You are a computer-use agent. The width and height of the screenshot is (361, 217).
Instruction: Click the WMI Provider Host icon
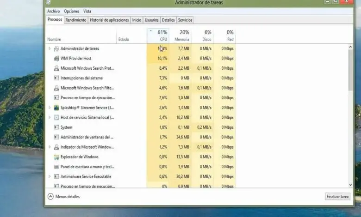pos(56,59)
